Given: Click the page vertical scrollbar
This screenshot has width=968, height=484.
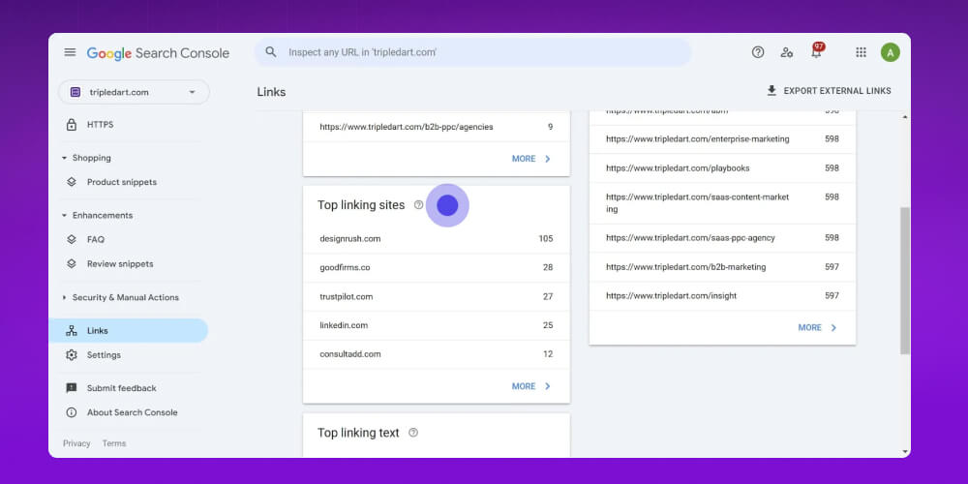Looking at the screenshot, I should (905, 281).
